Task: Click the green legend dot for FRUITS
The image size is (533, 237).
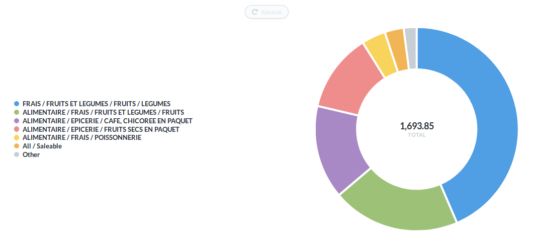Action: coord(17,112)
